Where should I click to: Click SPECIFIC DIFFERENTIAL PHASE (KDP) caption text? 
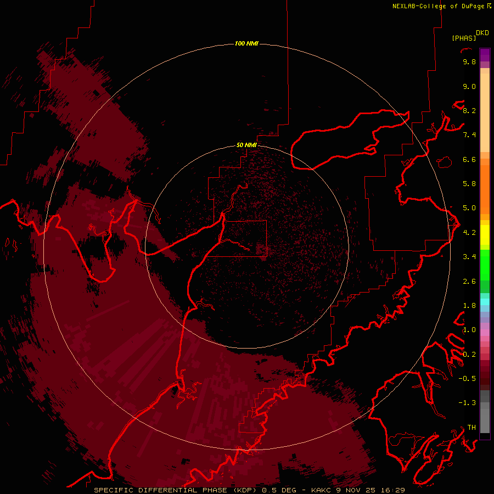(x=175, y=490)
